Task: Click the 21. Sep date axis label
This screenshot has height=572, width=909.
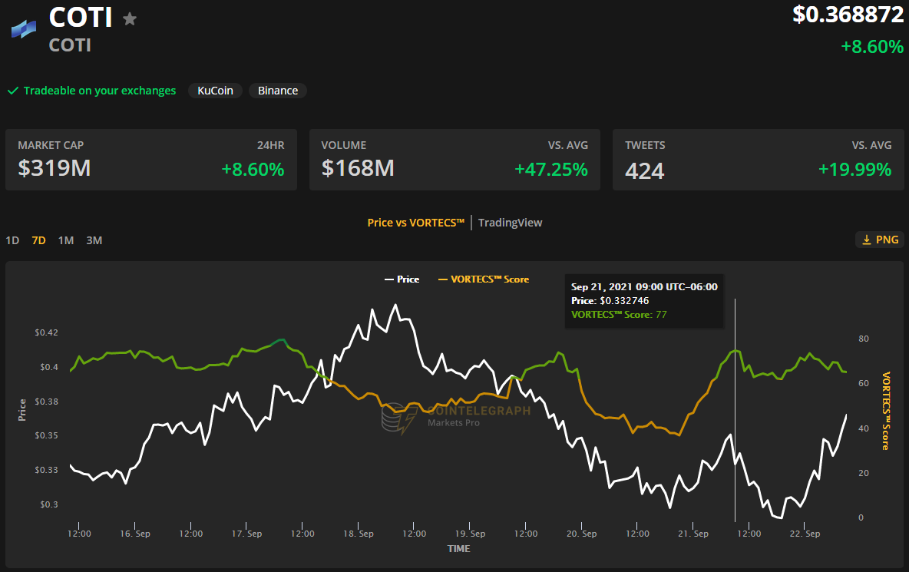Action: tap(693, 534)
